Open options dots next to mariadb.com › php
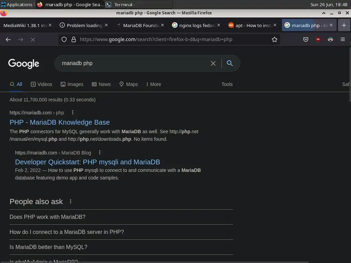Image resolution: width=351 pixels, height=263 pixels. point(73,112)
